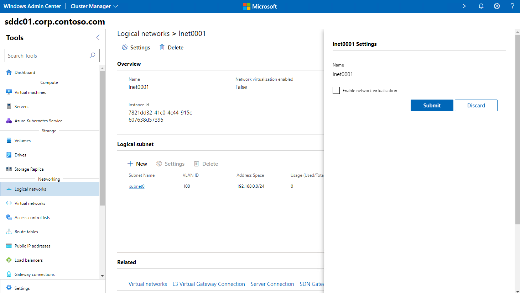Open Public IP addresses label
This screenshot has width=520, height=293.
[x=32, y=246]
